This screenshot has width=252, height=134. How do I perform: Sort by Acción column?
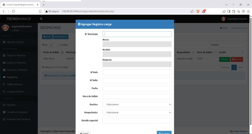(x=231, y=52)
